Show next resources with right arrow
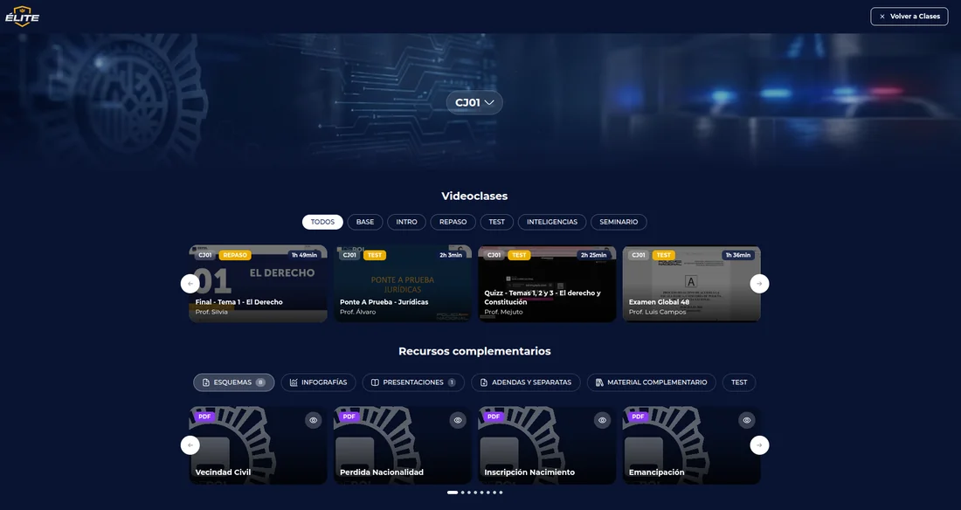This screenshot has height=510, width=961. click(759, 445)
